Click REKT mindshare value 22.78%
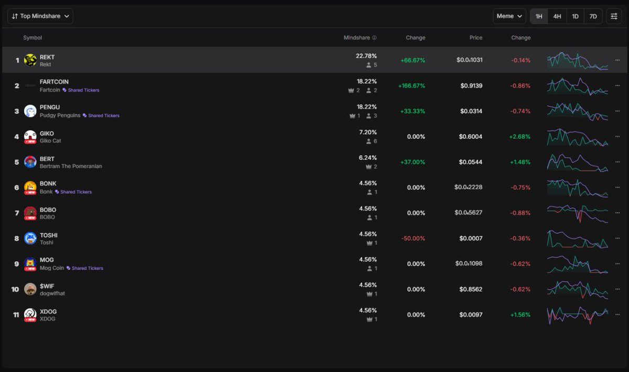The height and width of the screenshot is (372, 629). coord(366,56)
